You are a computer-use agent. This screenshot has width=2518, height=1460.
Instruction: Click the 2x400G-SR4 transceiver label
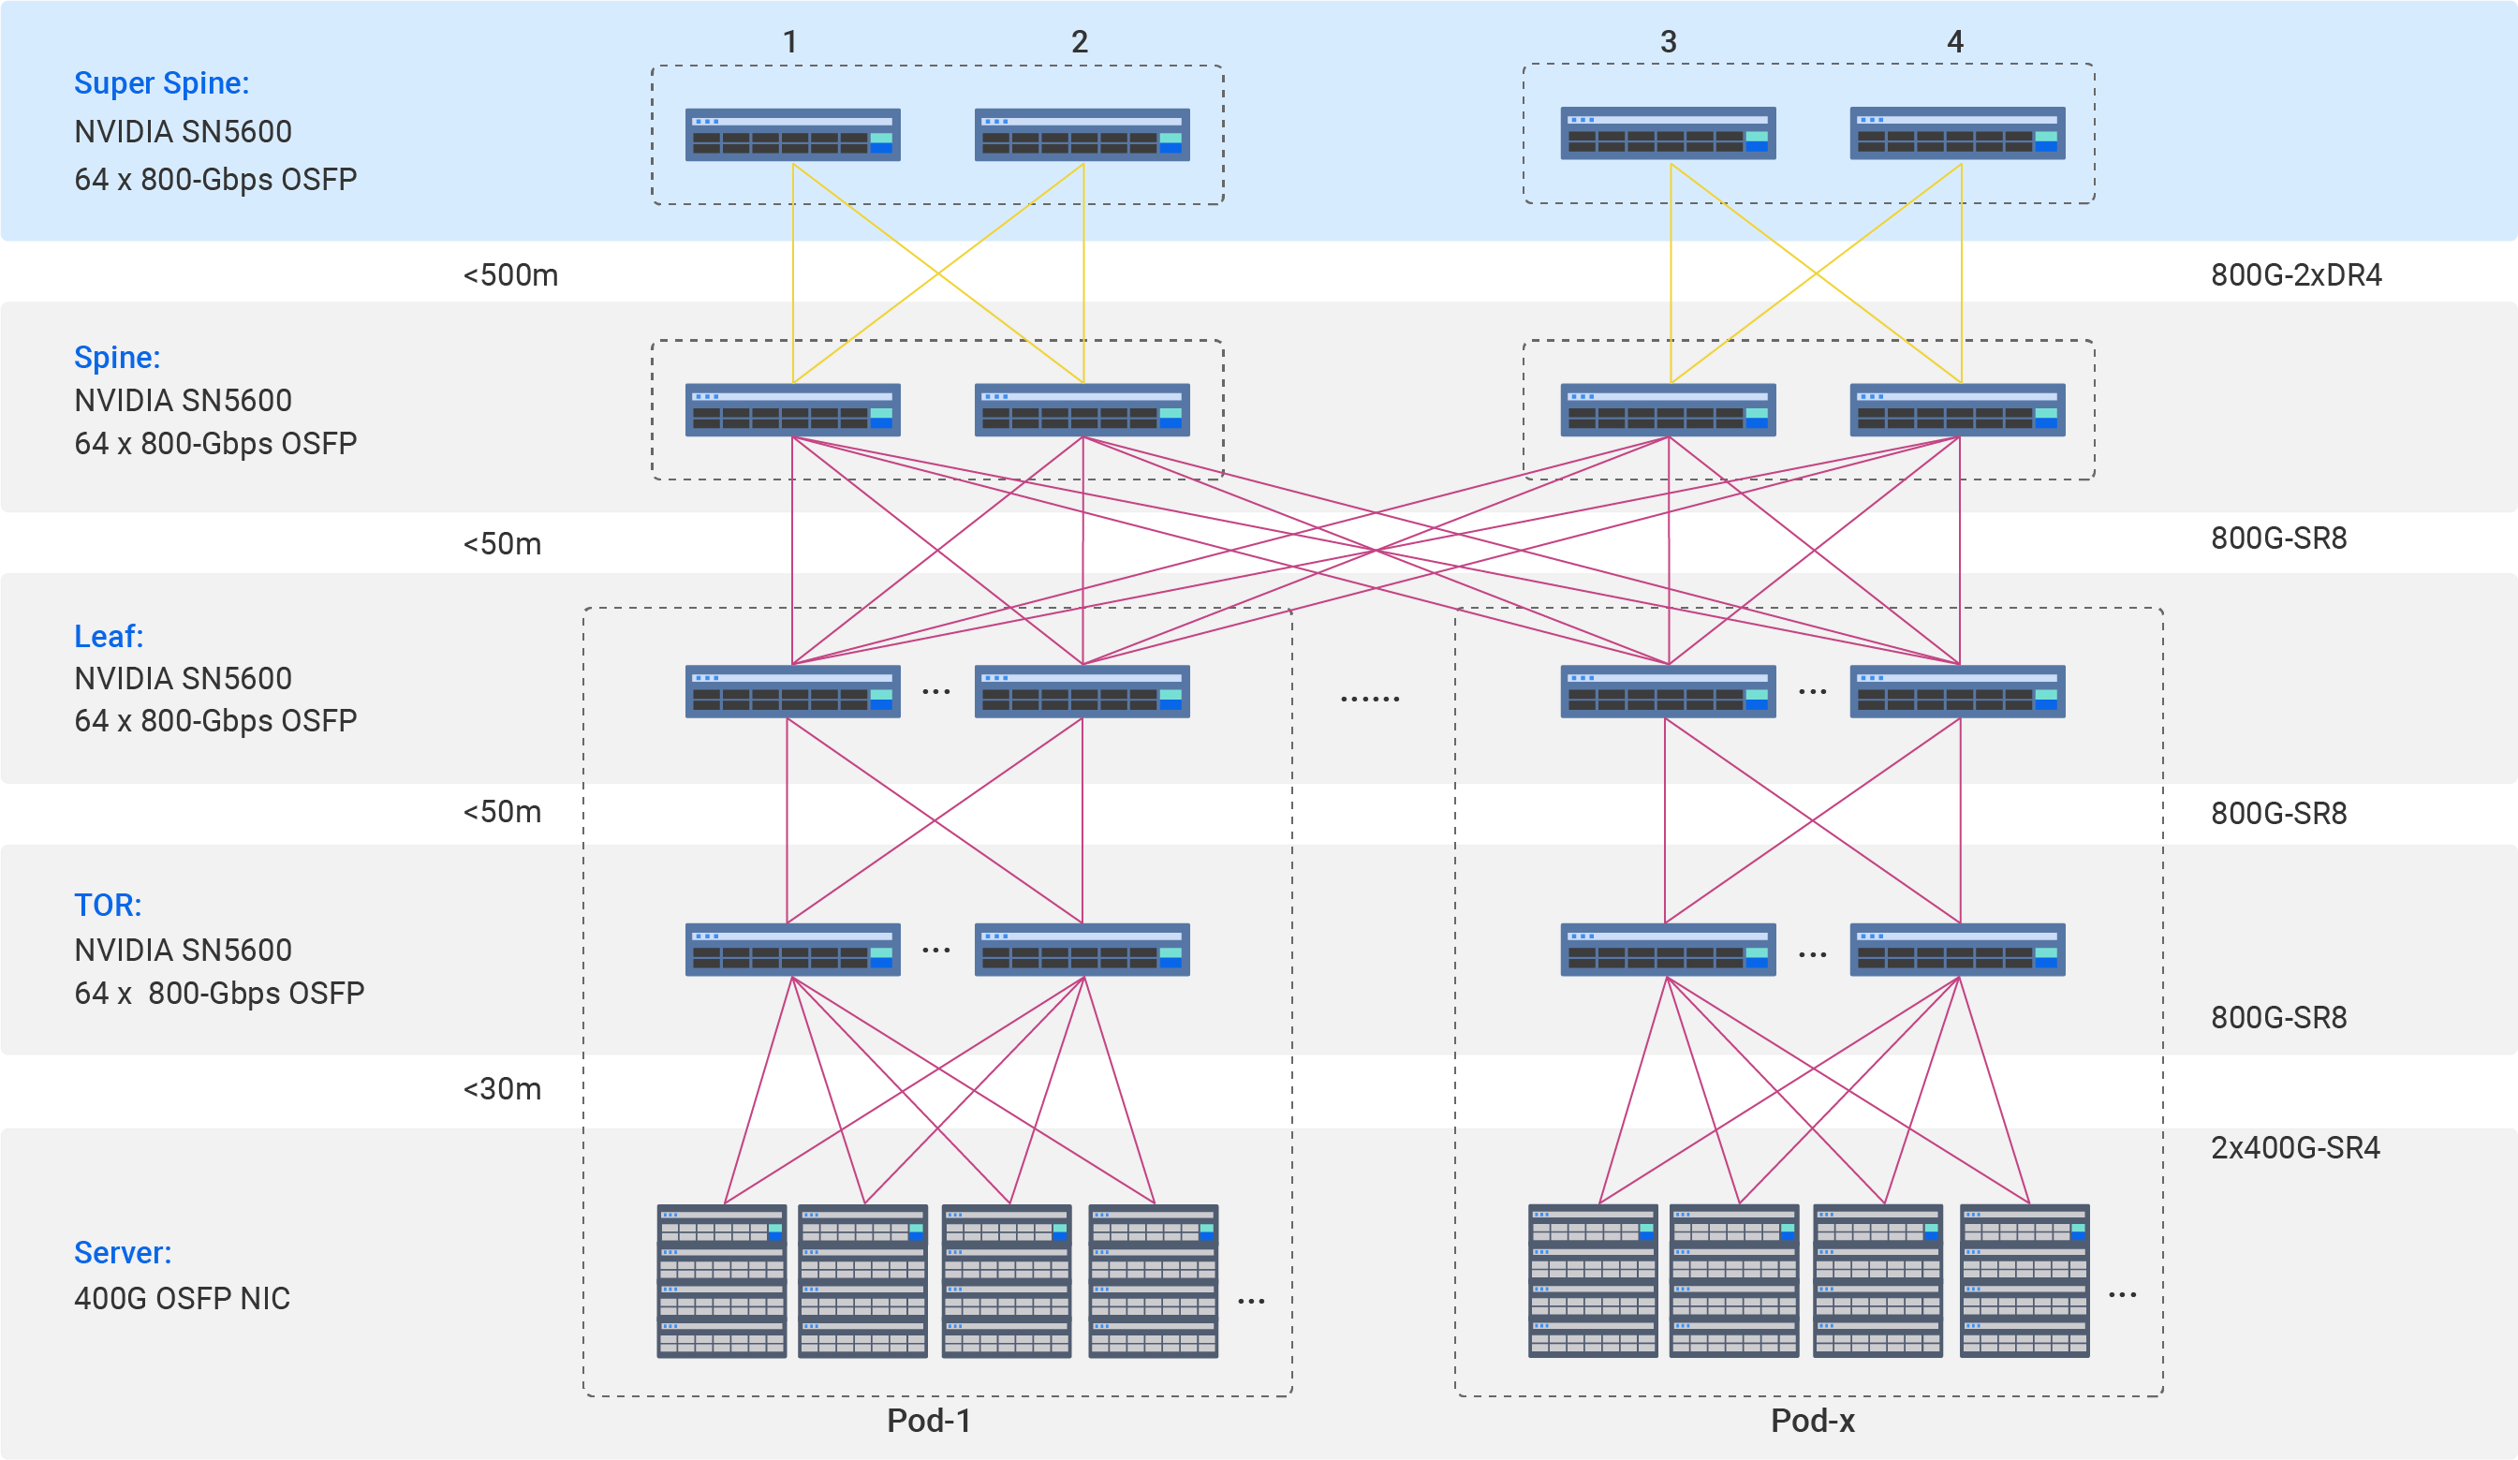coord(2295,1147)
